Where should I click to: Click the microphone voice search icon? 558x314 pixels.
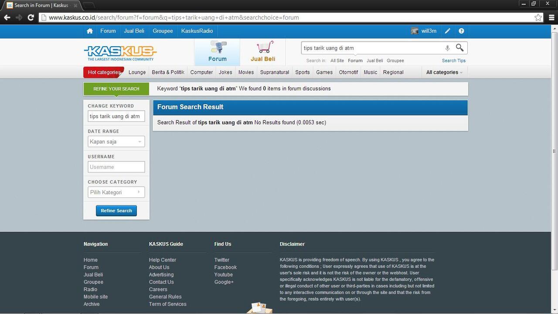(x=447, y=48)
